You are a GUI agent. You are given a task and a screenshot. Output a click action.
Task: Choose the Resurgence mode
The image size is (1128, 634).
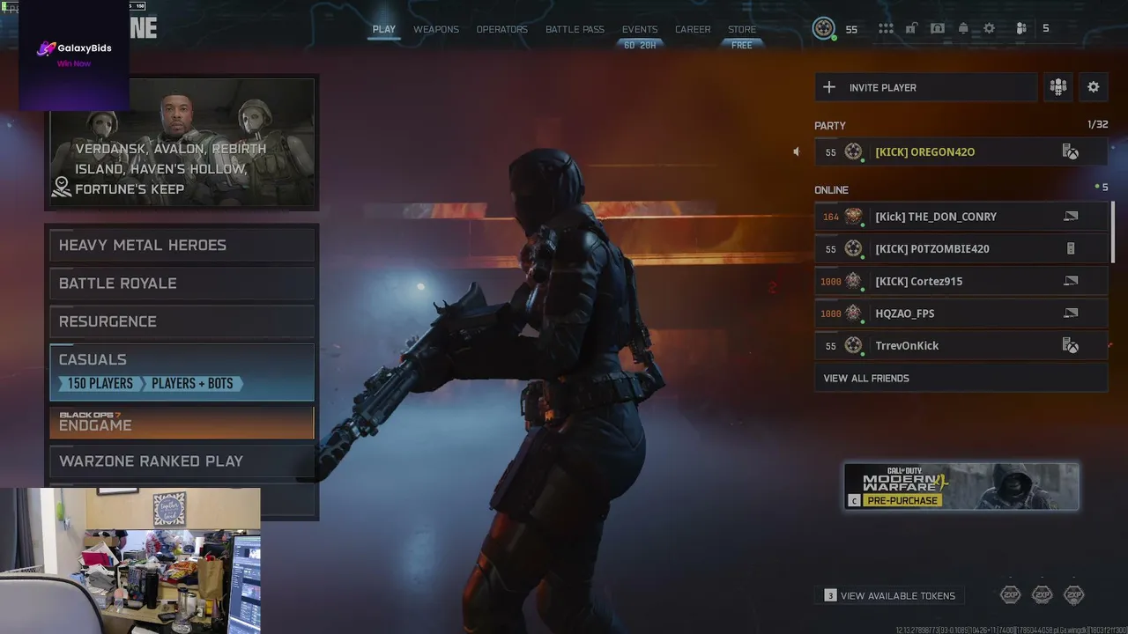point(182,322)
